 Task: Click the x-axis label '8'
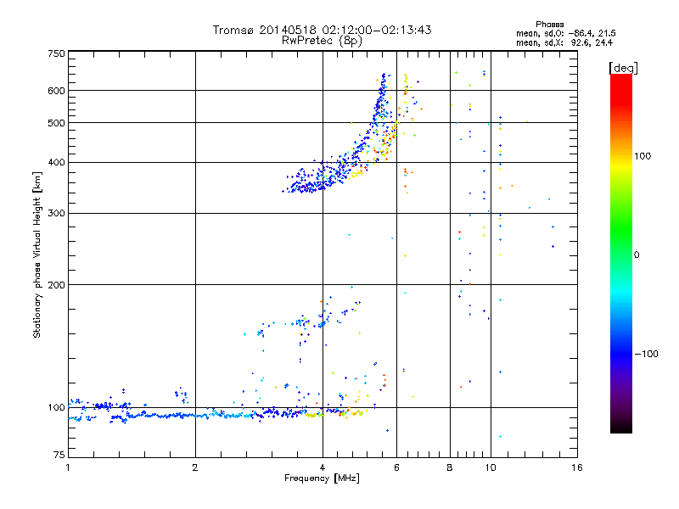[x=450, y=467]
